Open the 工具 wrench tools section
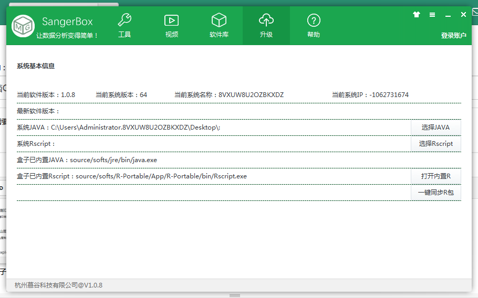 (124, 26)
